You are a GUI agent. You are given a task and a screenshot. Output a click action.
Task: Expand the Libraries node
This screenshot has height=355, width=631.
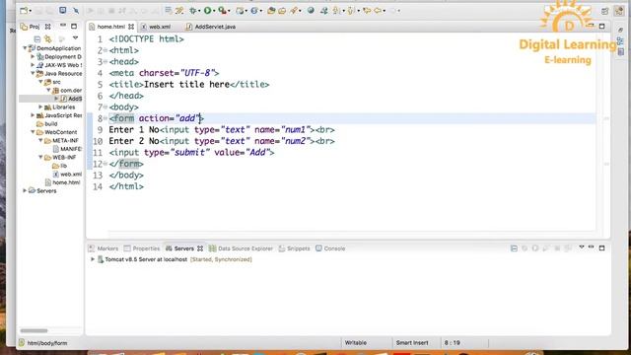click(x=40, y=106)
